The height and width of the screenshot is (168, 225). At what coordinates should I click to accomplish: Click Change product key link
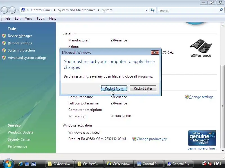[152, 139]
